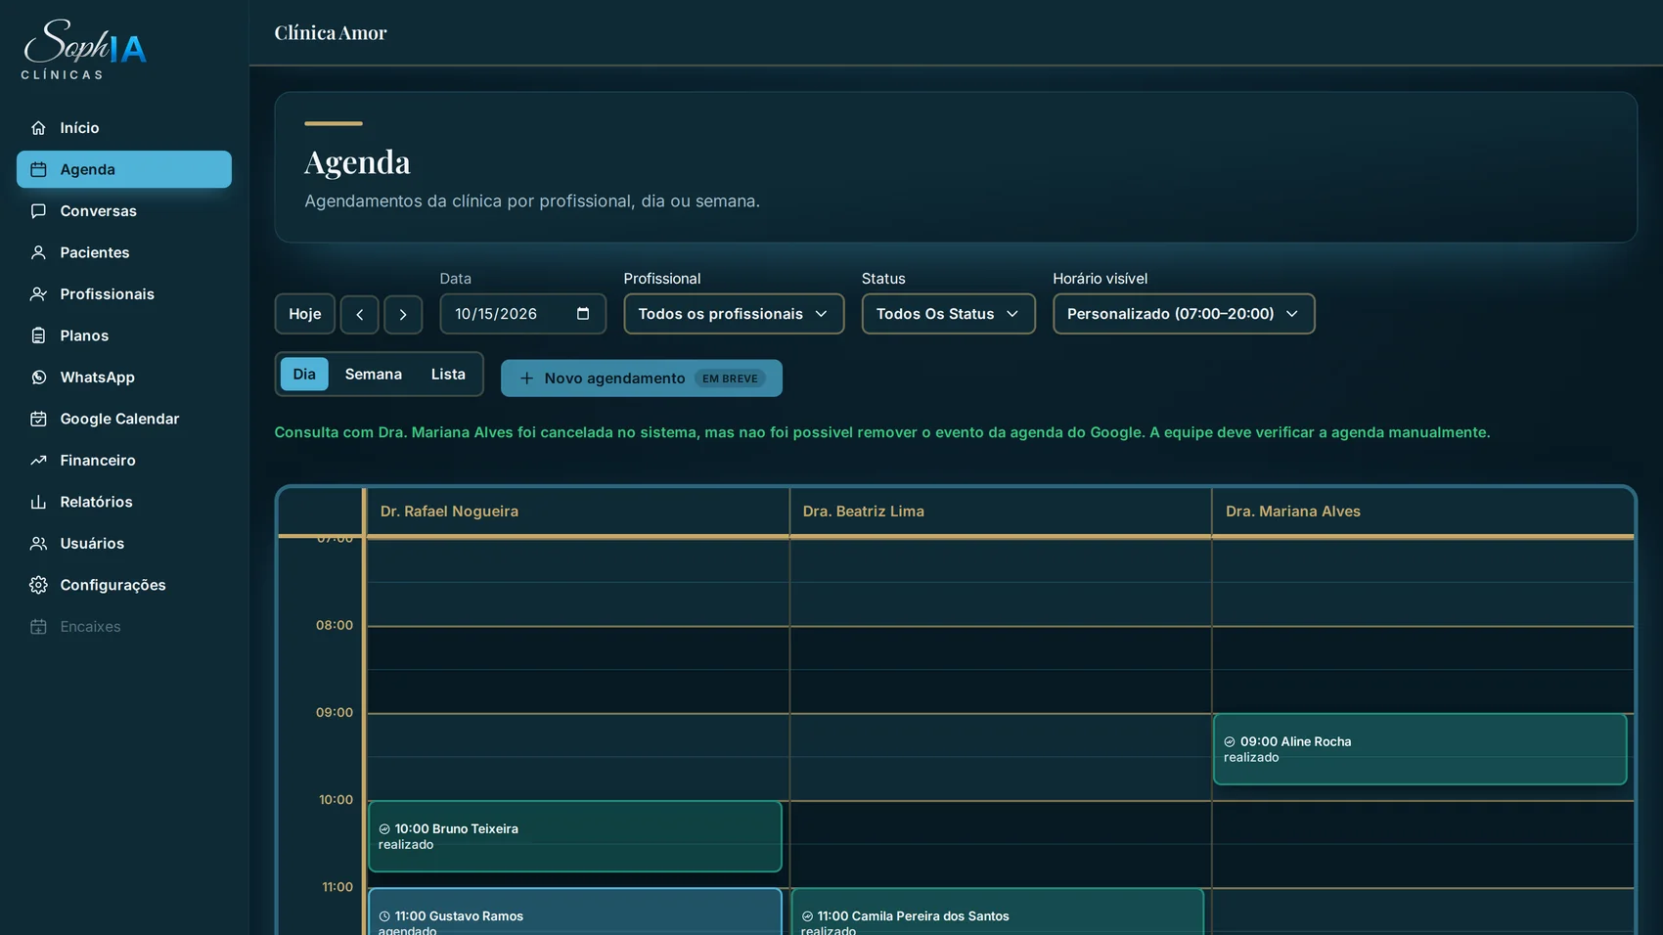The width and height of the screenshot is (1663, 935).
Task: Click the Agenda calendar icon in sidebar
Action: pos(38,169)
